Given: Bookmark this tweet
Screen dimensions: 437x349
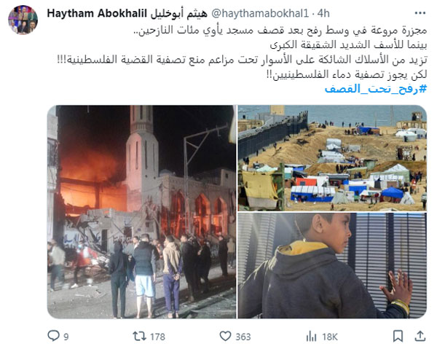Looking at the screenshot, I should pyautogui.click(x=398, y=336).
